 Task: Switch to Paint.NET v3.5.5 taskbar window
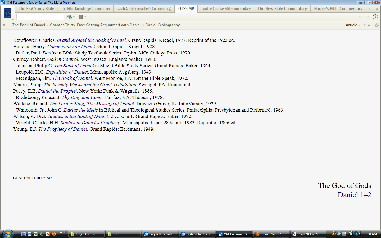308,234
